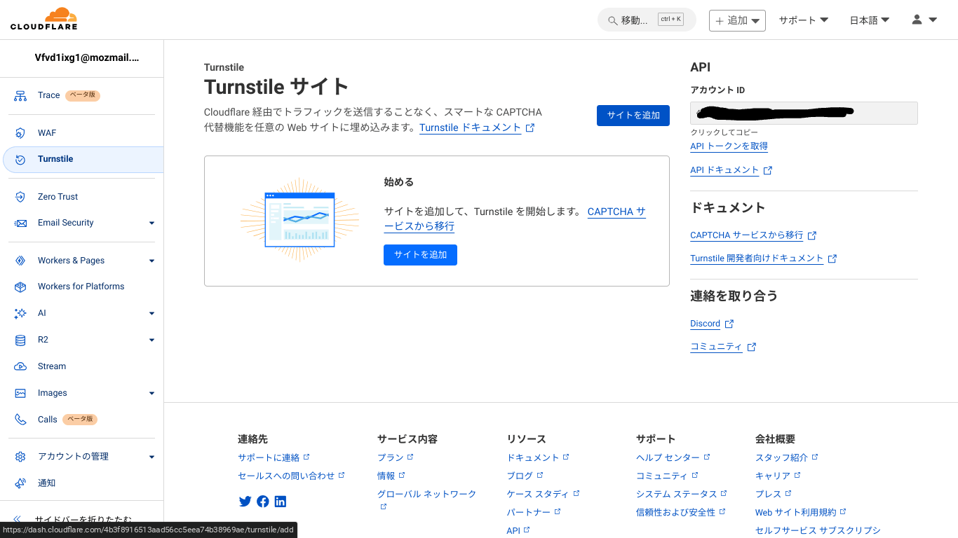Open the サポート dropdown menu
The image size is (958, 538).
coord(804,20)
